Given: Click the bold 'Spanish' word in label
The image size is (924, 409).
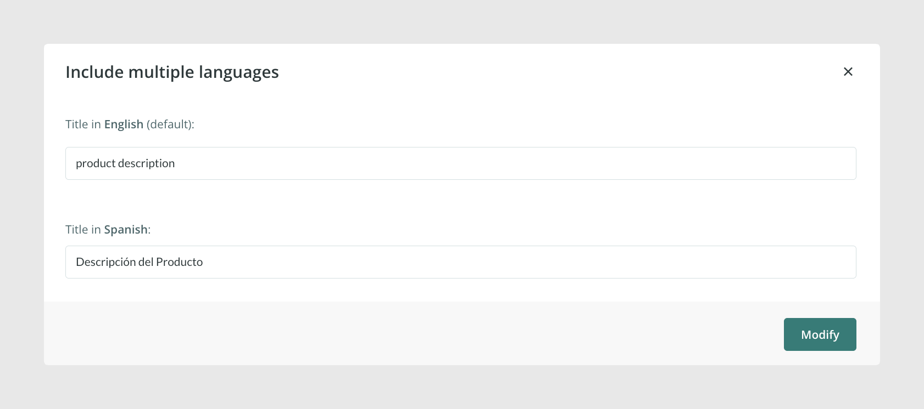Looking at the screenshot, I should coord(126,230).
